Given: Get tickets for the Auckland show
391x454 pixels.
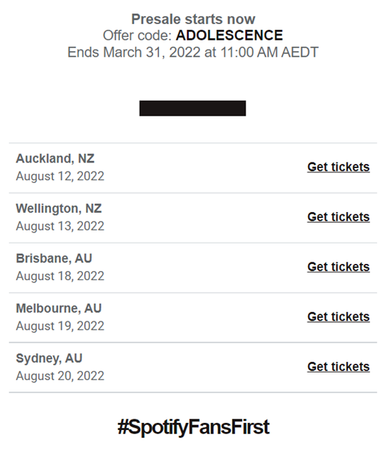Looking at the screenshot, I should (x=338, y=167).
